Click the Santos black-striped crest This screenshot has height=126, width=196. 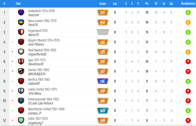pos(21,71)
